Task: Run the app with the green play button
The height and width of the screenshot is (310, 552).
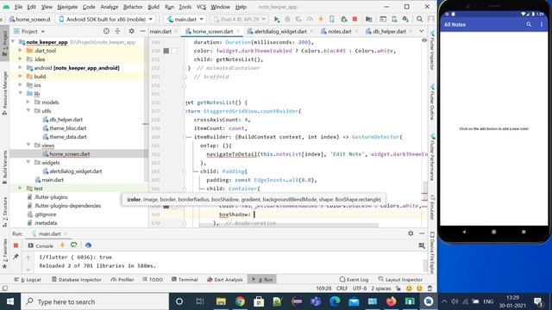Action: [277, 19]
